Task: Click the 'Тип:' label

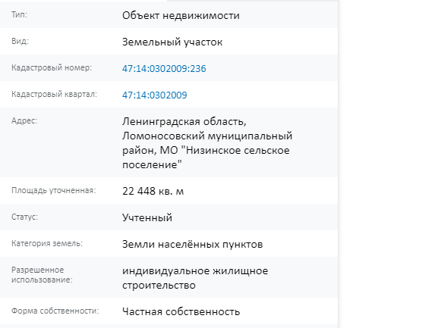Action: click(x=20, y=14)
